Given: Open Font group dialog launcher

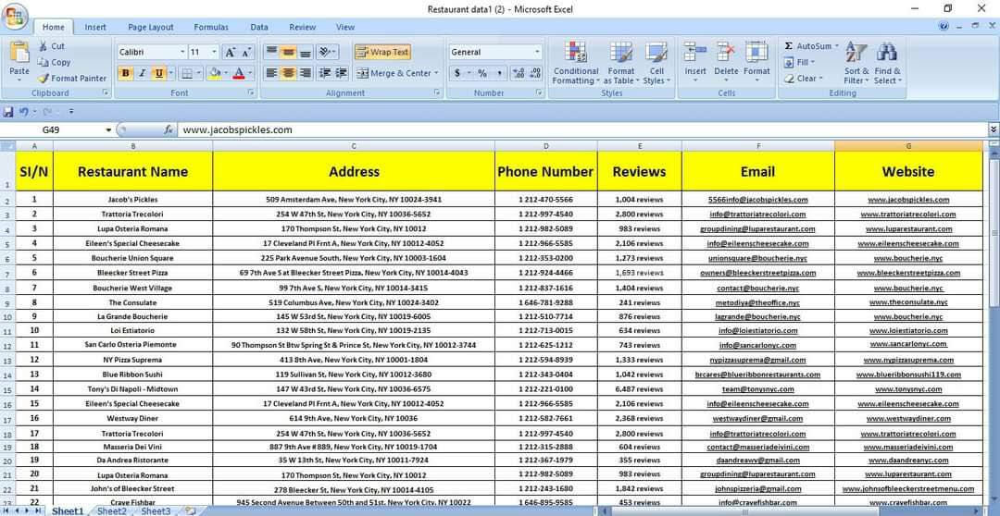Looking at the screenshot, I should click(250, 93).
